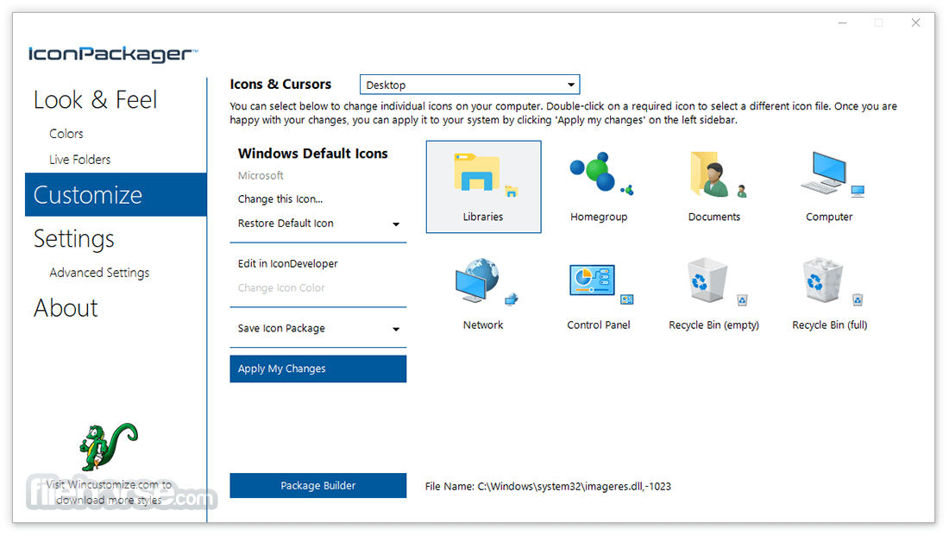
Task: Click Change this Icon...
Action: (280, 199)
